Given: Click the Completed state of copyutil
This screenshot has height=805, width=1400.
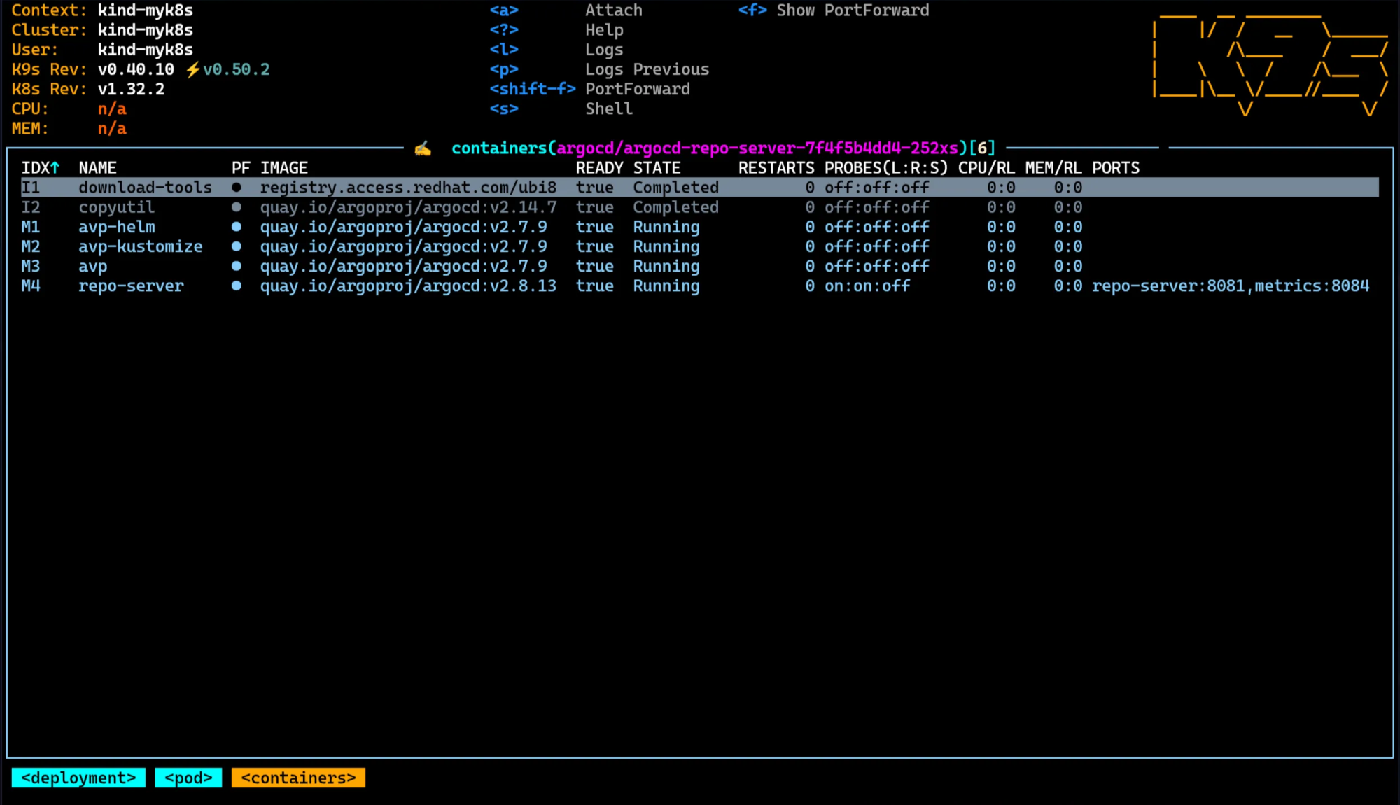Looking at the screenshot, I should click(675, 207).
